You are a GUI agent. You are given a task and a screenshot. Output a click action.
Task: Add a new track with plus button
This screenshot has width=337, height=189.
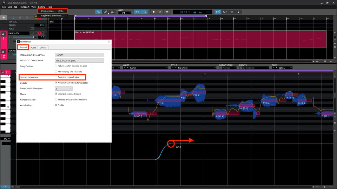click(4, 17)
